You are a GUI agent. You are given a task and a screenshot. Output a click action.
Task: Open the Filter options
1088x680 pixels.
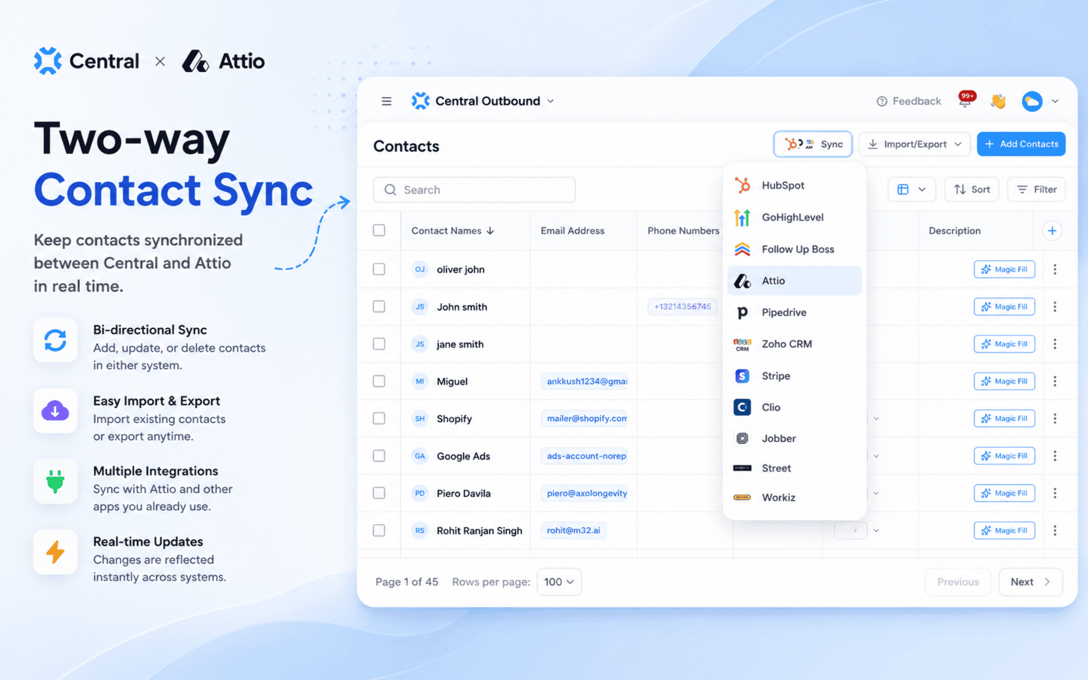tap(1036, 190)
